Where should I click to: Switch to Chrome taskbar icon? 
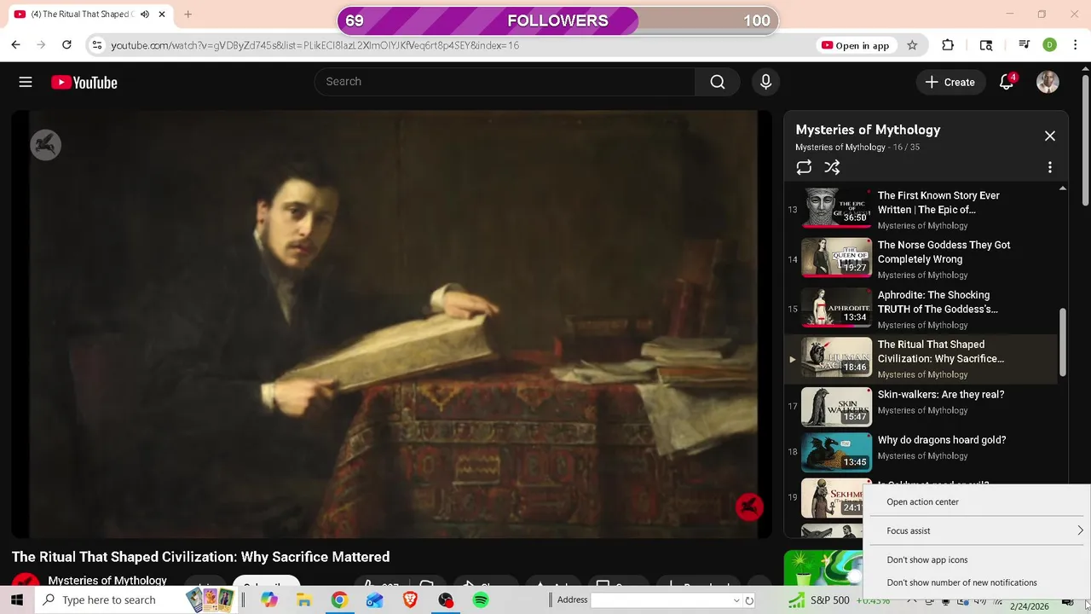(339, 600)
